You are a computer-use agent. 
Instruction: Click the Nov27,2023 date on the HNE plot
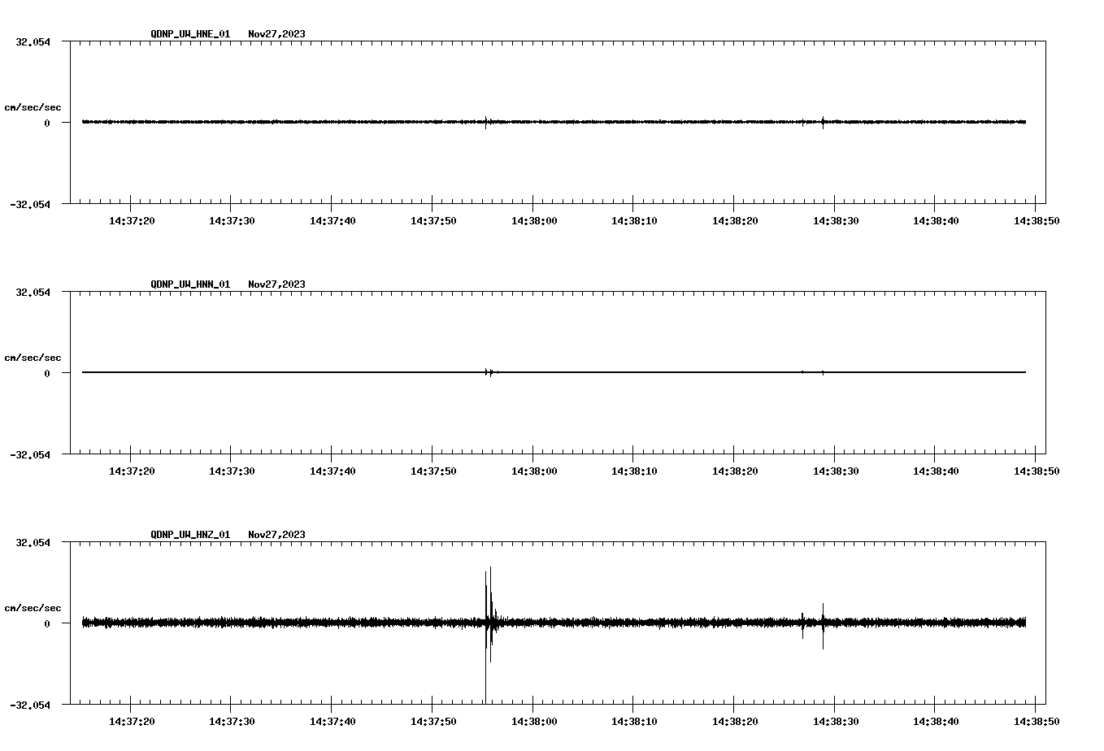tap(276, 34)
